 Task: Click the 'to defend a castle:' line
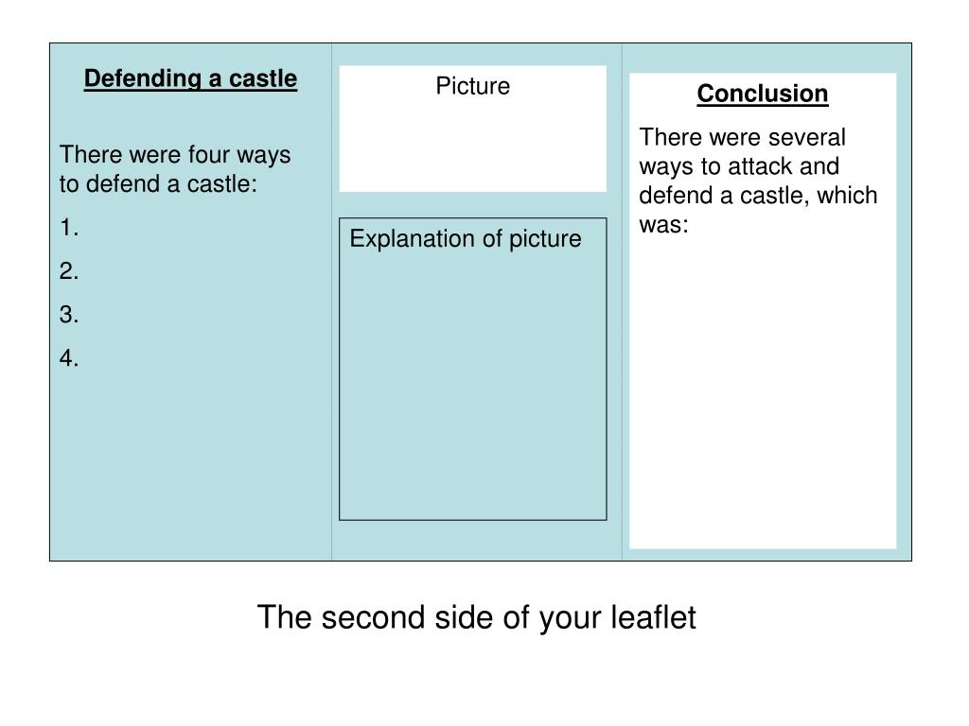(x=158, y=184)
